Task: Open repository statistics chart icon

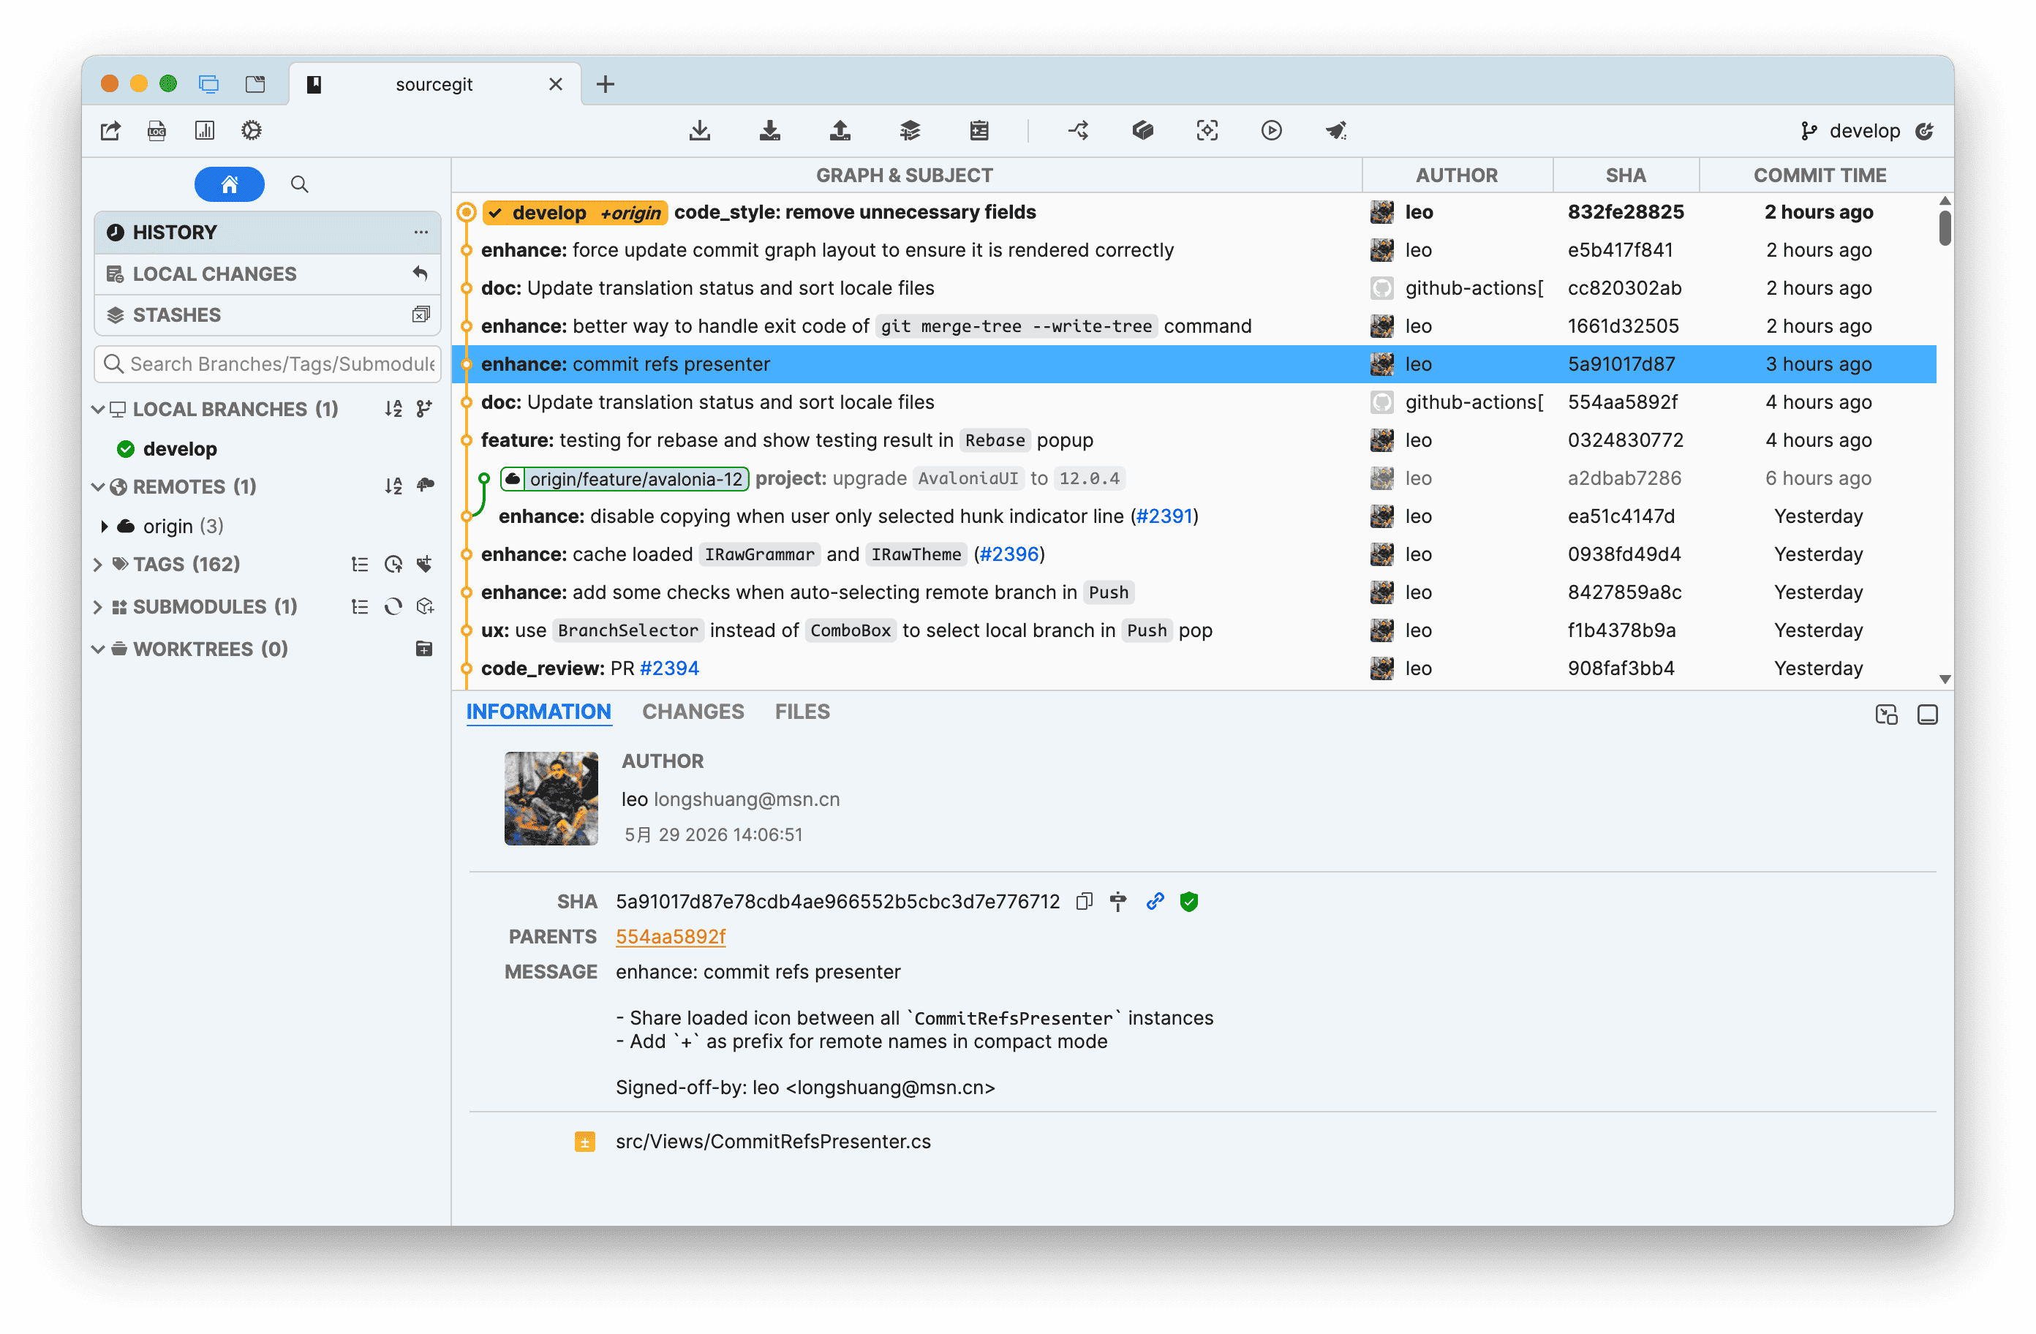Action: click(205, 131)
